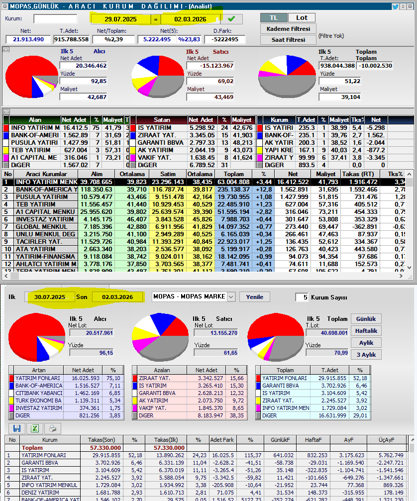Switch display mode to Lot

[x=302, y=18]
